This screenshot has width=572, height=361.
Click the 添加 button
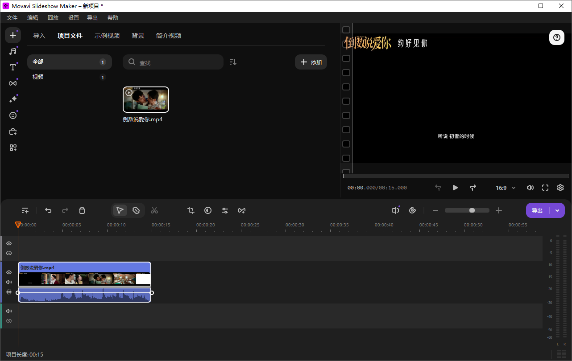point(311,62)
